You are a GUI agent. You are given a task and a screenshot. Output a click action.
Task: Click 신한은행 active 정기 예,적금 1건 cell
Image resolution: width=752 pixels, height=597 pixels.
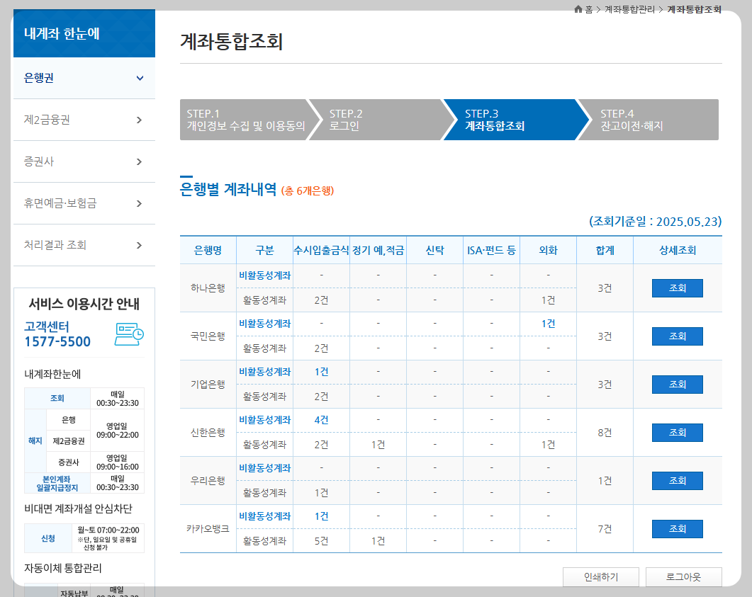378,445
